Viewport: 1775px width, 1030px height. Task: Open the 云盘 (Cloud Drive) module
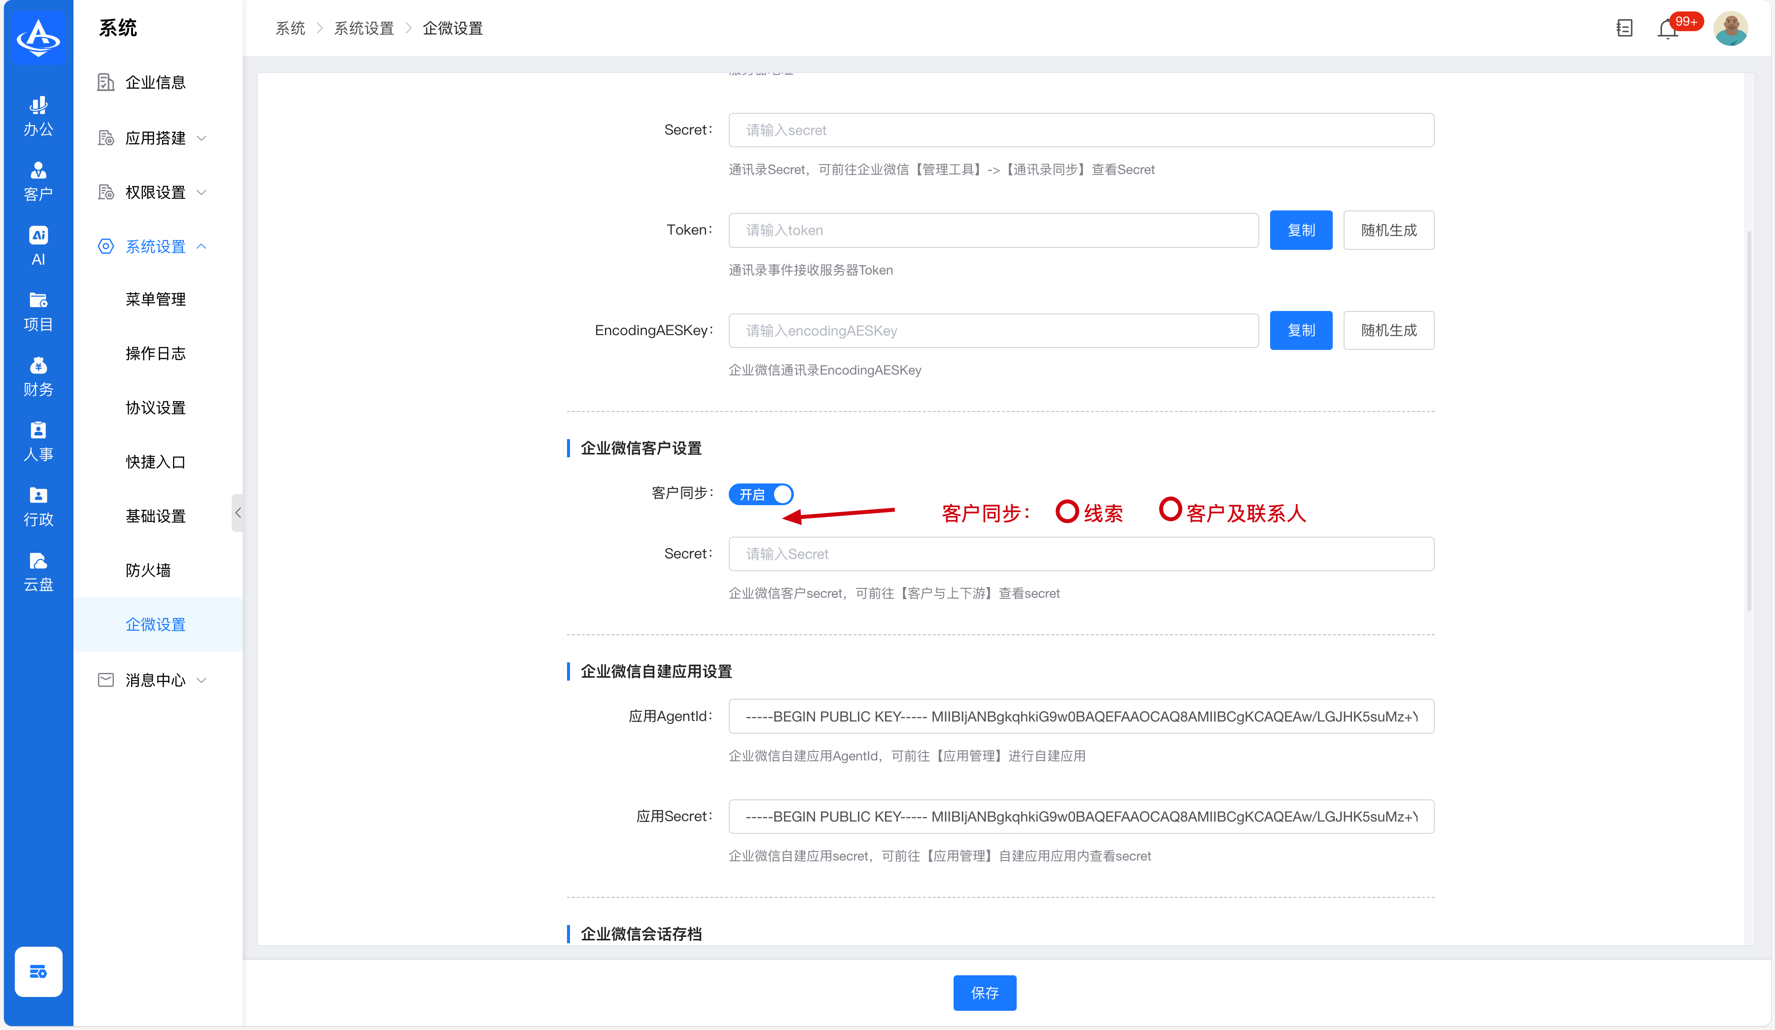pyautogui.click(x=38, y=571)
